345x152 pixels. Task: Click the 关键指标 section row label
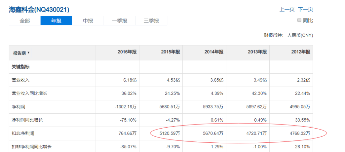tap(20, 67)
